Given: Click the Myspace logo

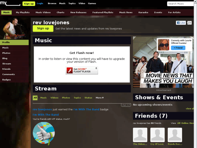Looking at the screenshot, I should (x=10, y=4).
